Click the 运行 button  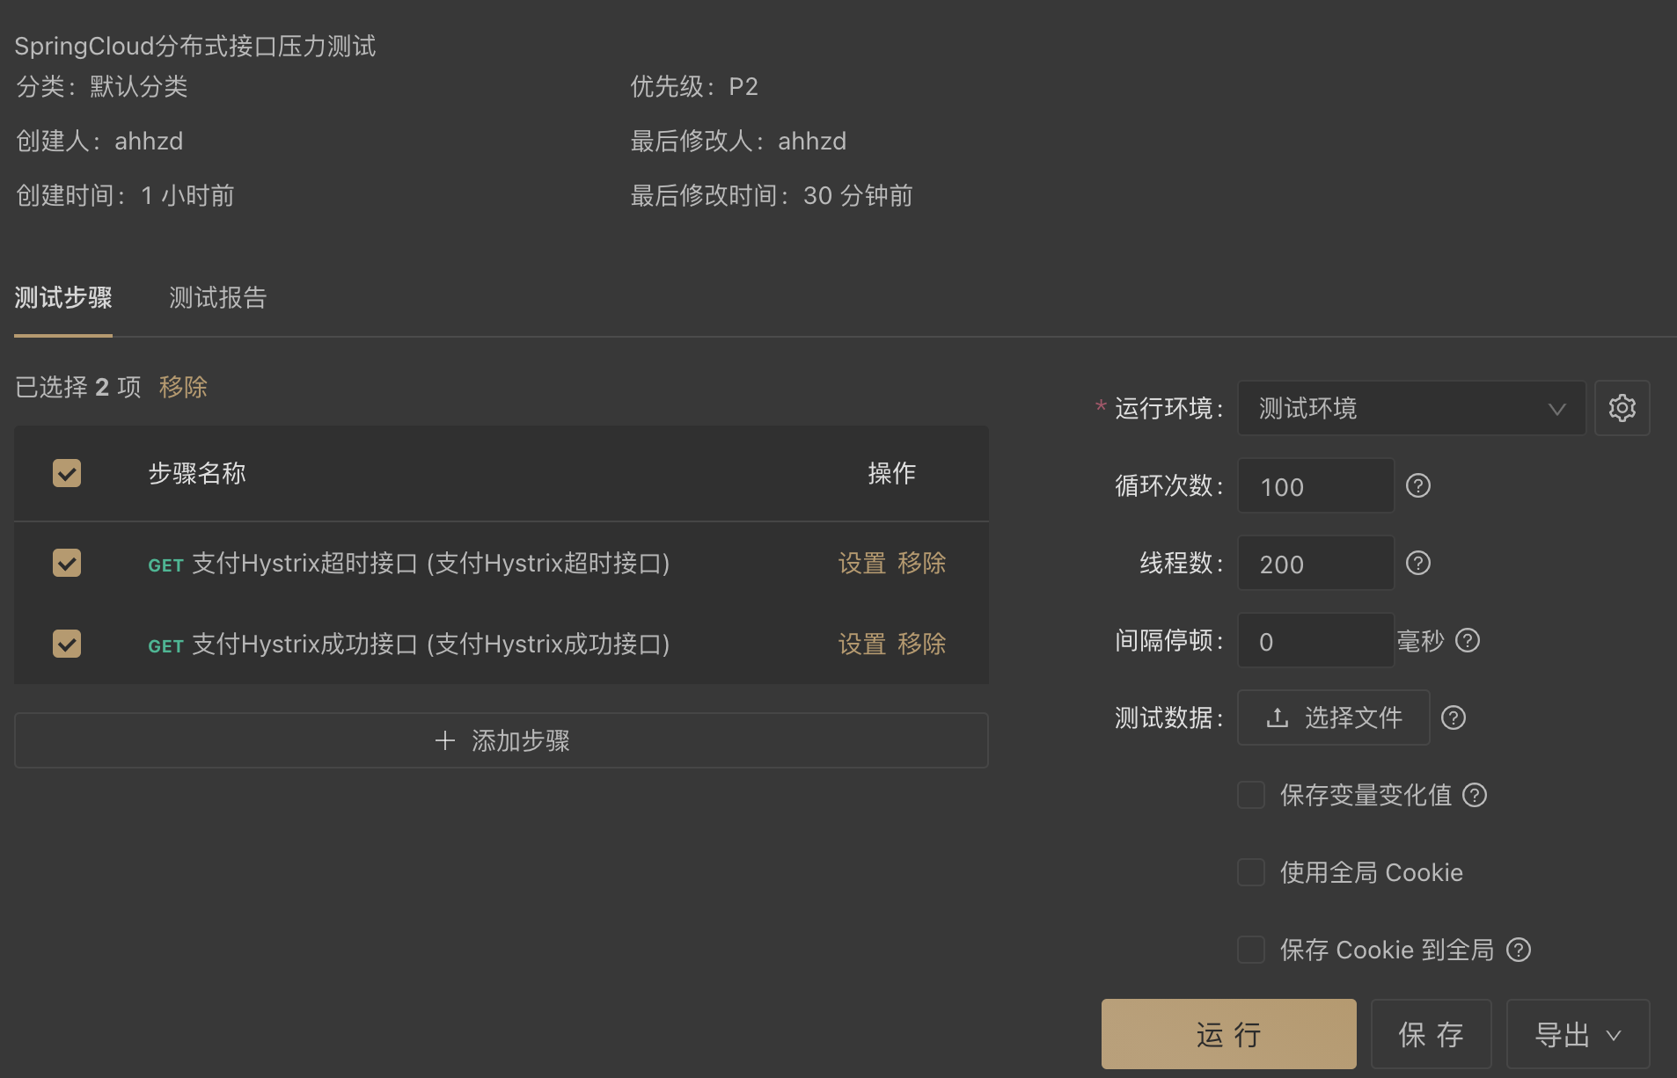pyautogui.click(x=1228, y=1034)
